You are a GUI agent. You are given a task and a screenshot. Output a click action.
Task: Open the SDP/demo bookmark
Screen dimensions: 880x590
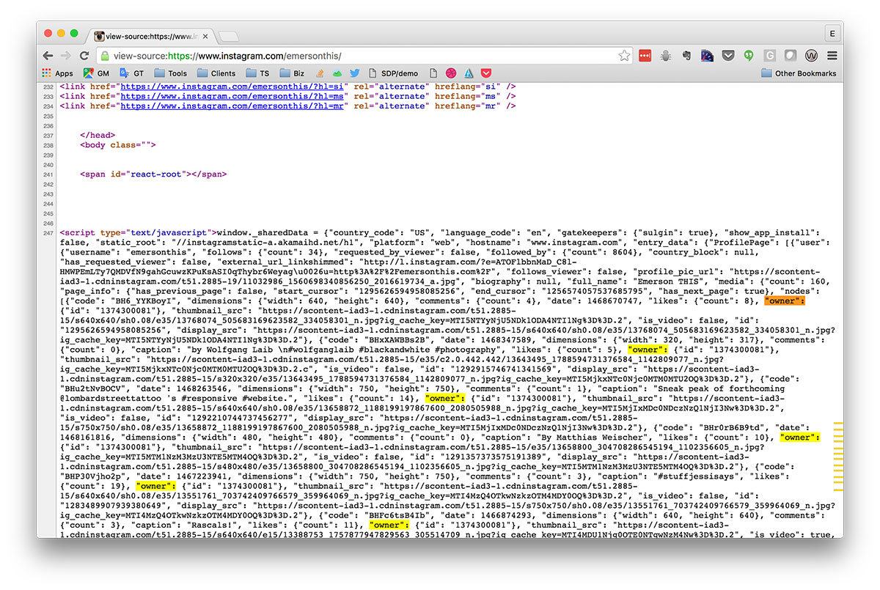click(394, 73)
